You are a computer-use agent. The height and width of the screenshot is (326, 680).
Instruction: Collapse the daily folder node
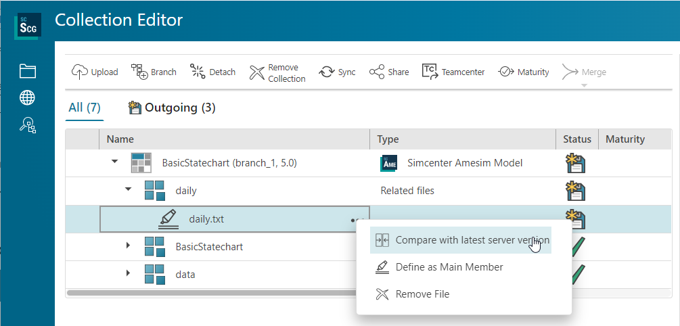click(x=128, y=190)
